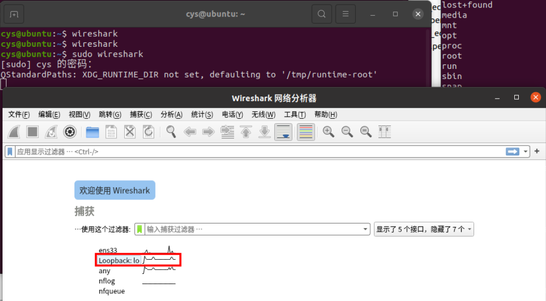Screen dimensions: 546x301
Task: Open 文件(F) menu
Action: [x=19, y=115]
